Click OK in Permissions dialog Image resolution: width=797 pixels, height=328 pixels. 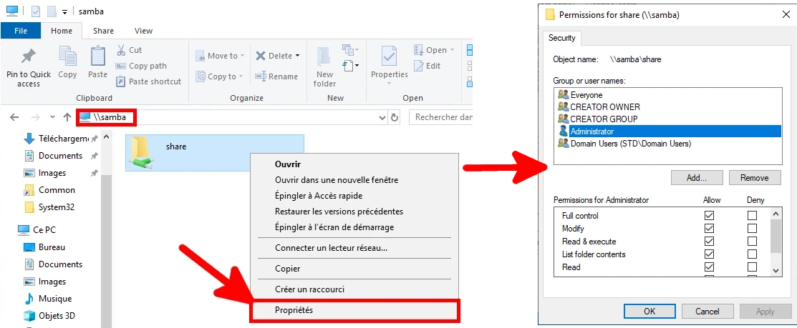point(649,312)
